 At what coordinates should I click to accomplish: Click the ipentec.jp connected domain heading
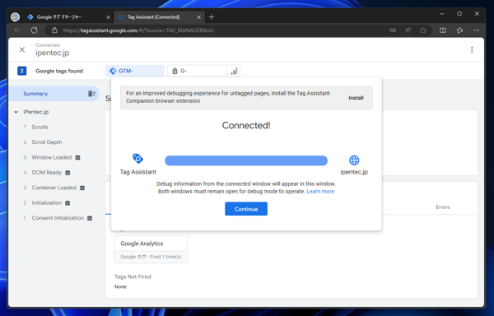[53, 53]
